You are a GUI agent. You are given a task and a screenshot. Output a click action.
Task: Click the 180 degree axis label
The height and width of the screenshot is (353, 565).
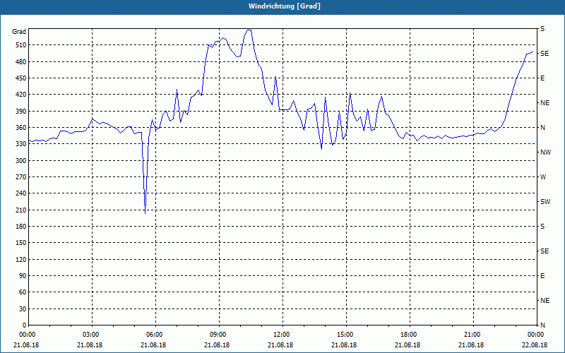click(x=21, y=227)
